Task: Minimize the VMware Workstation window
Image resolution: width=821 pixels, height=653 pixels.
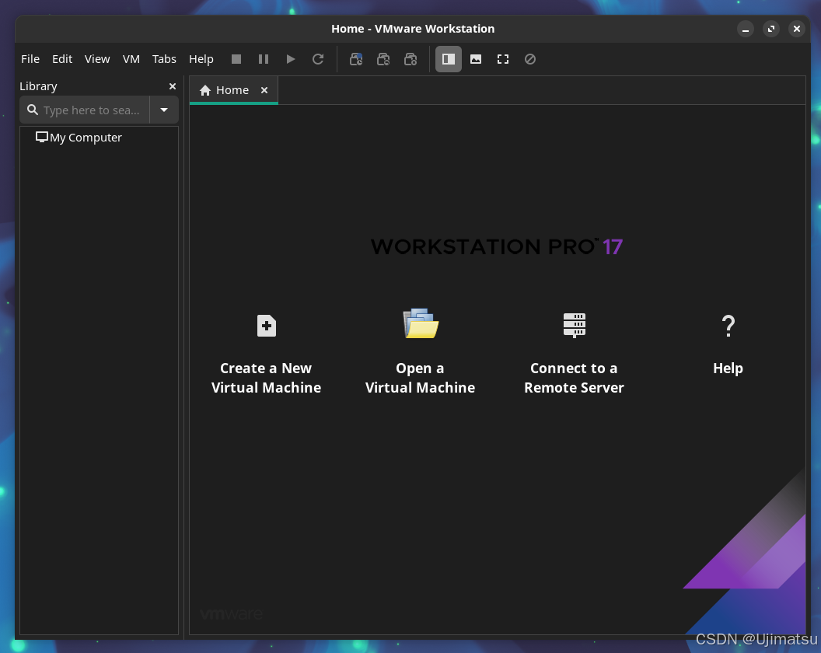Action: tap(746, 29)
